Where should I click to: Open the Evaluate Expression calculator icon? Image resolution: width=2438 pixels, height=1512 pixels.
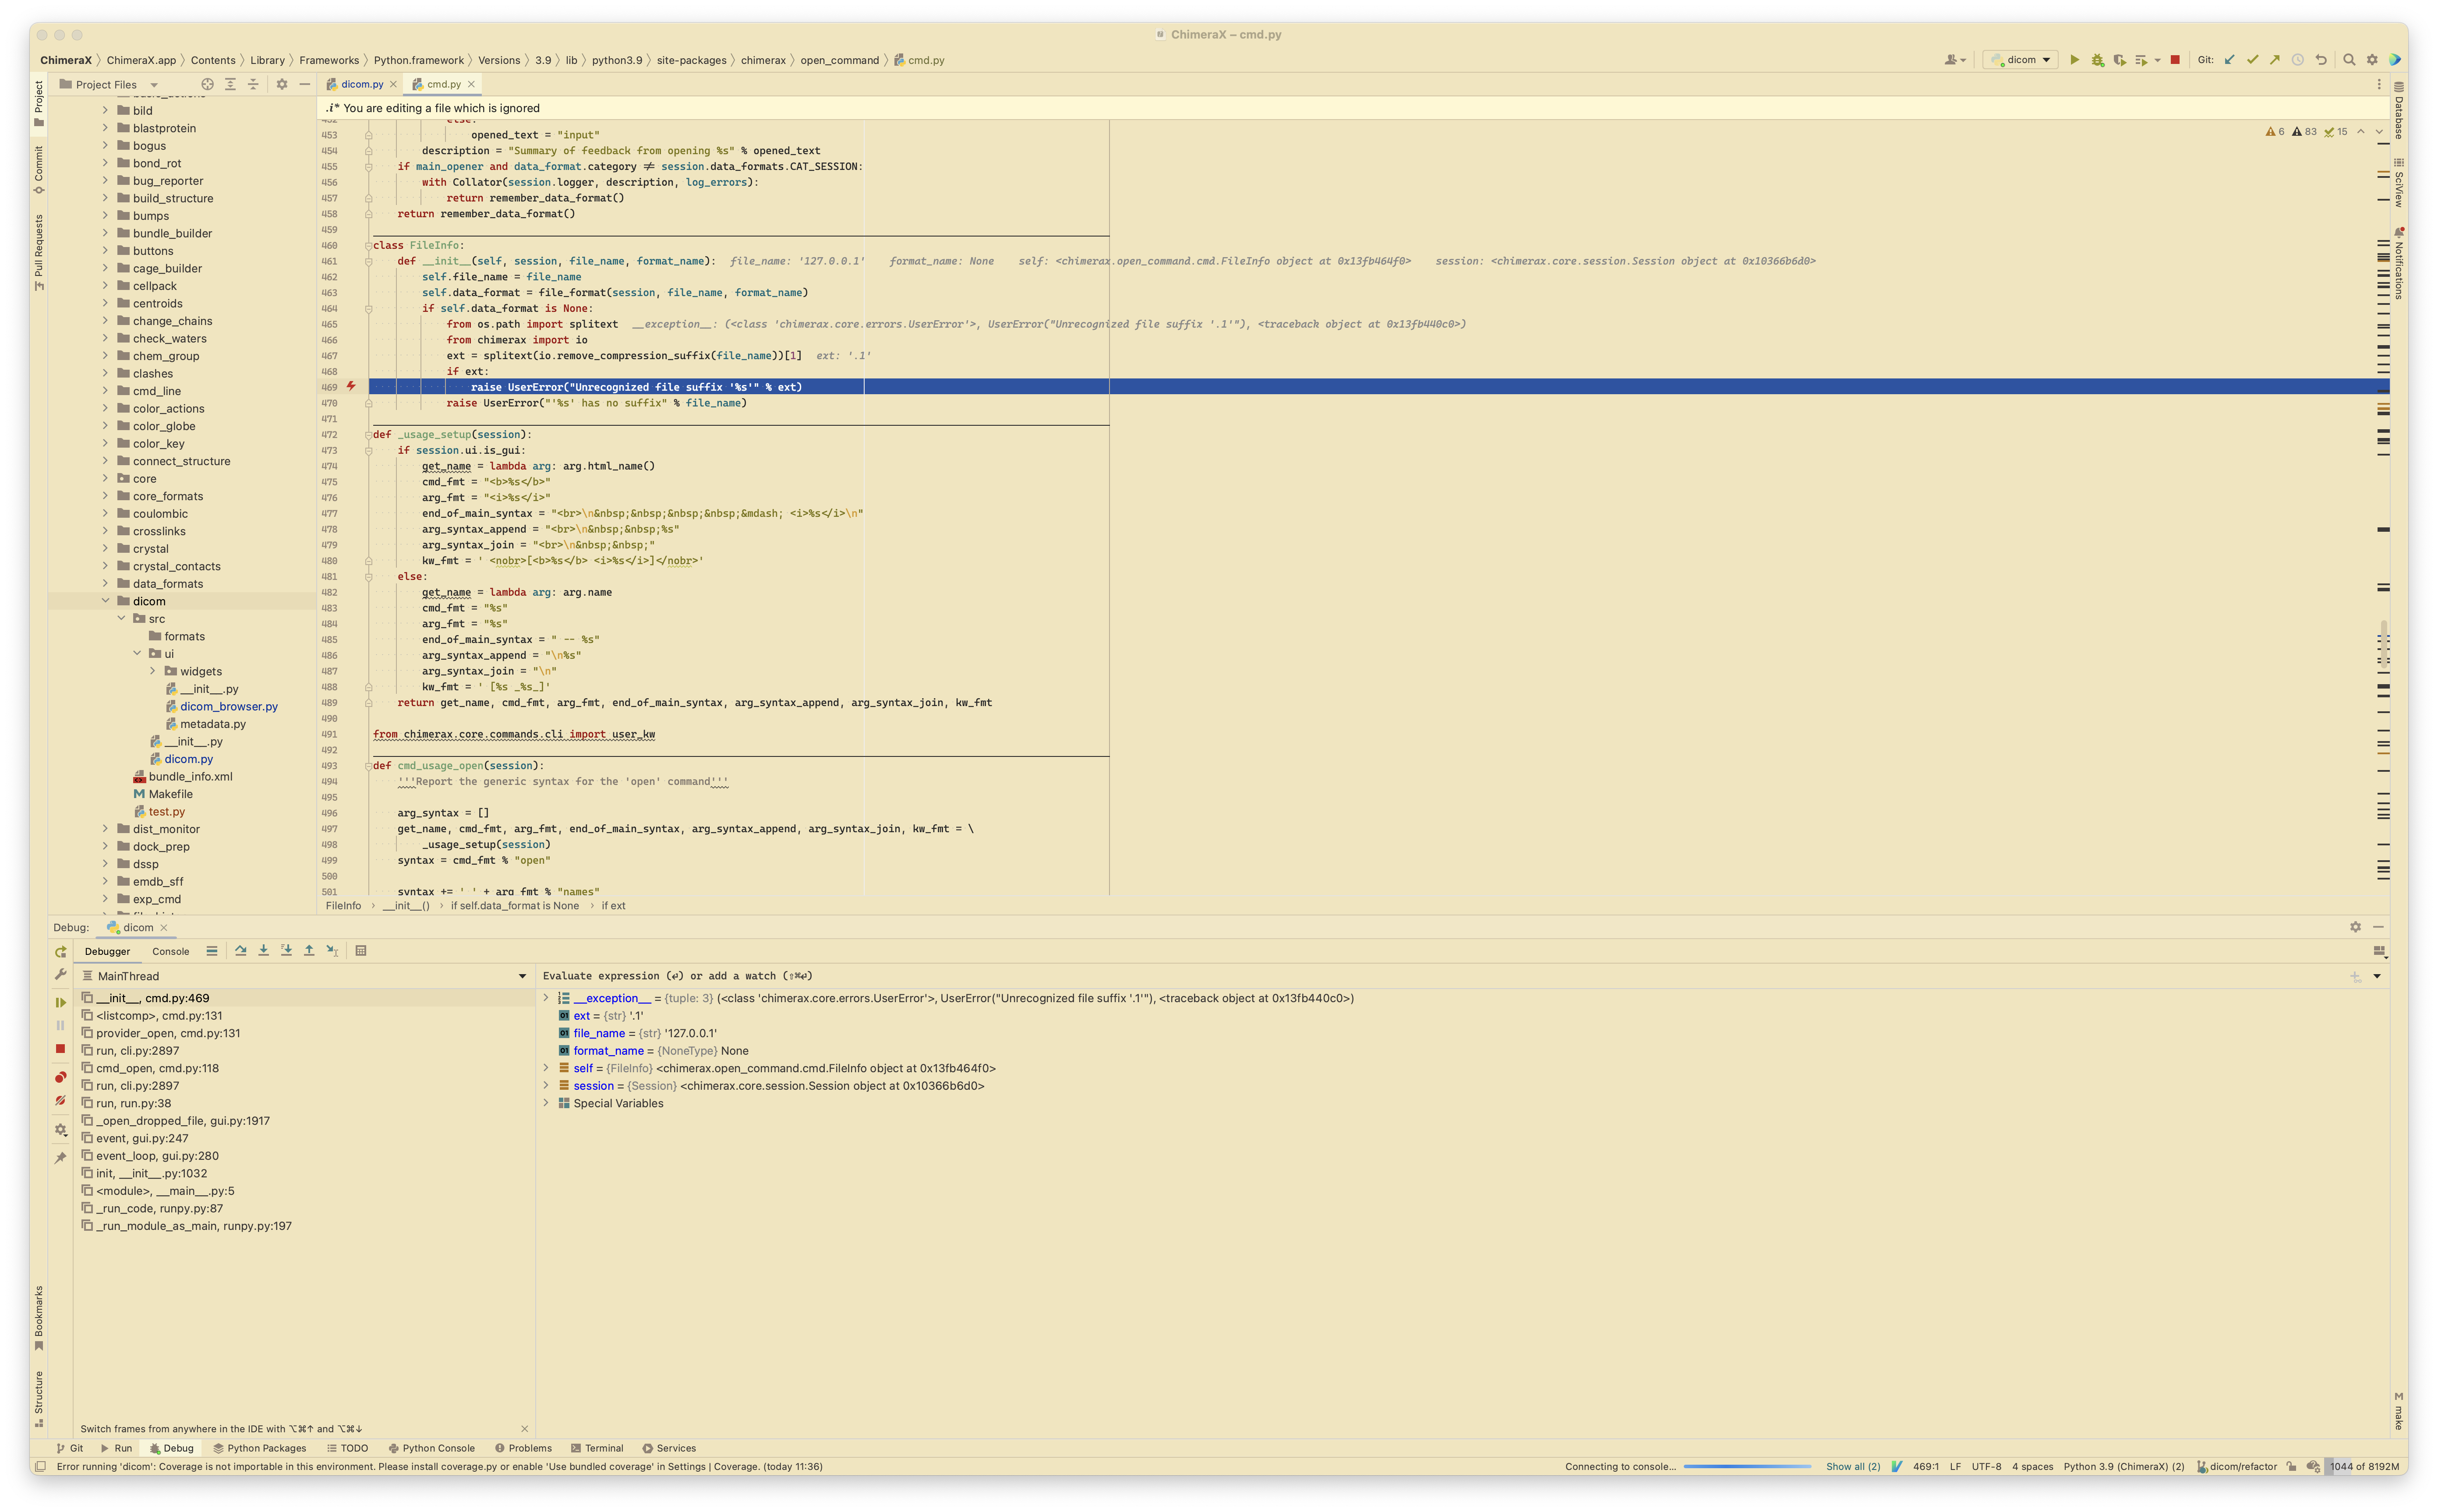pos(361,951)
